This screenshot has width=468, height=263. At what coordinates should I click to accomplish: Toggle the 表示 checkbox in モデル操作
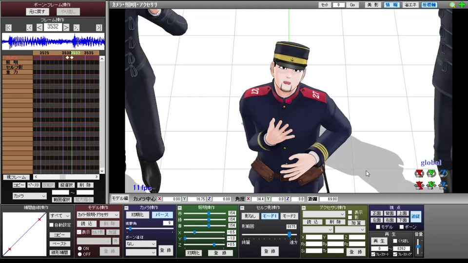point(79,232)
